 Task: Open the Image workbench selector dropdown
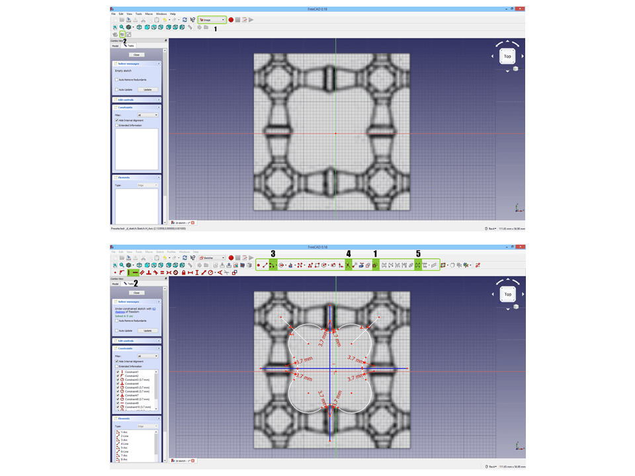click(x=212, y=20)
